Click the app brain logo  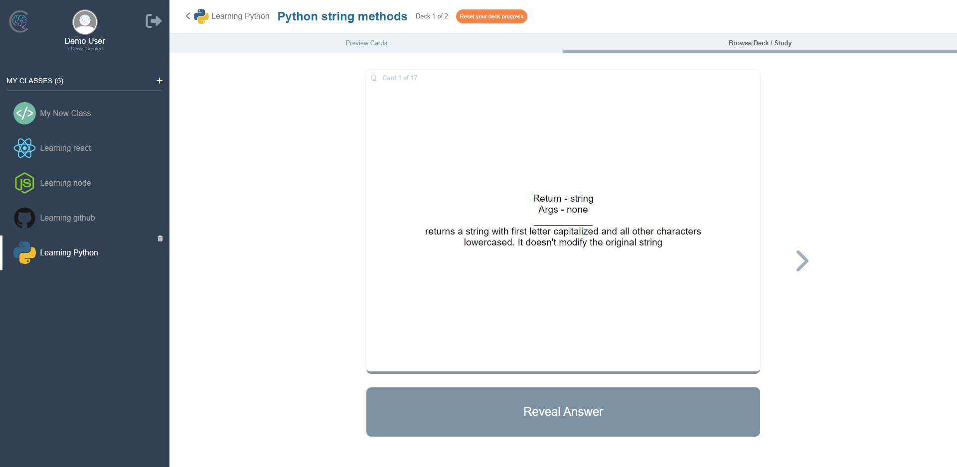coord(19,21)
